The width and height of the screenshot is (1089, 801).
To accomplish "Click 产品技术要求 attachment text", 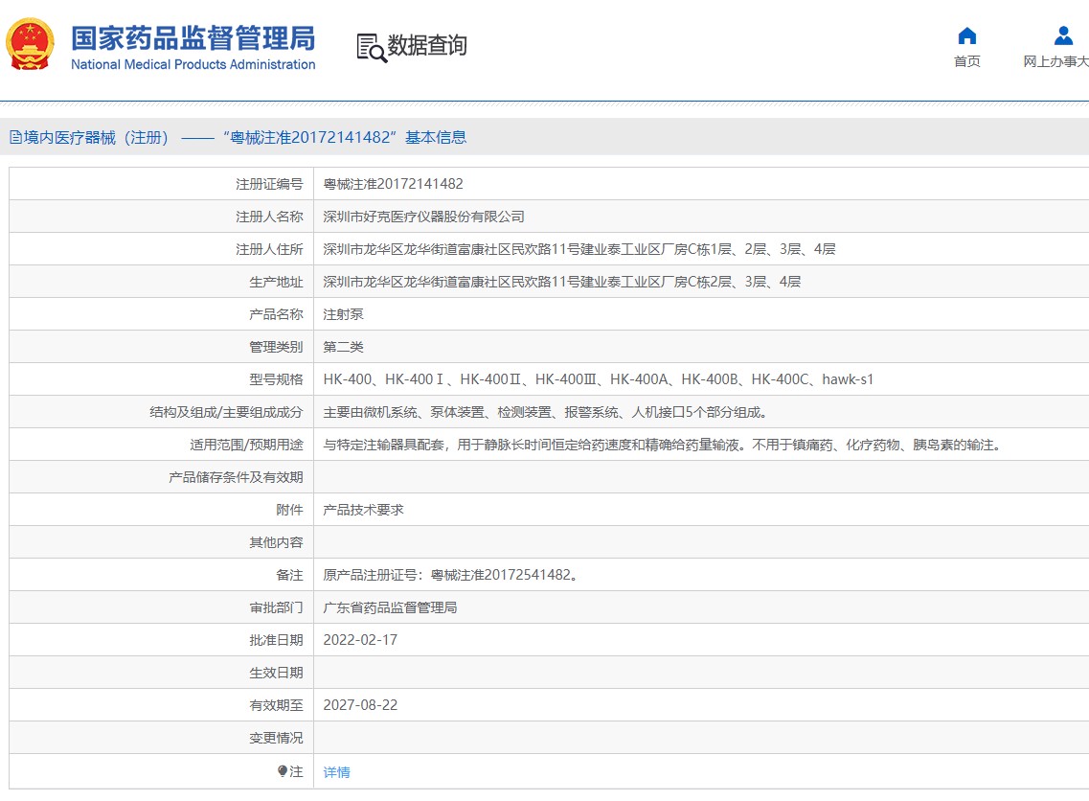I will (x=363, y=510).
